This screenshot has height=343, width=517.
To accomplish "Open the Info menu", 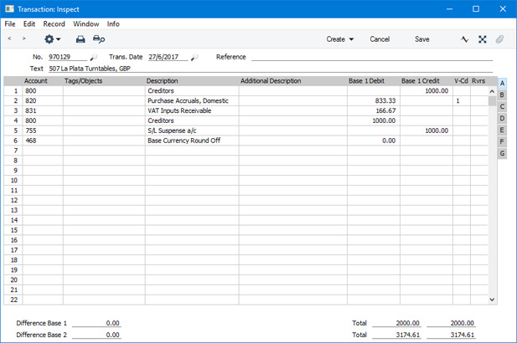I will click(113, 24).
